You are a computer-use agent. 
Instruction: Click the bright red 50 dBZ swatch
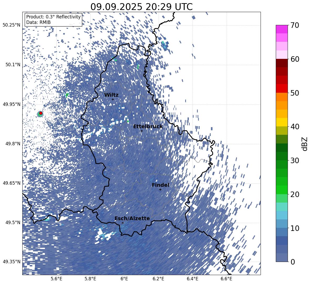(x=282, y=89)
